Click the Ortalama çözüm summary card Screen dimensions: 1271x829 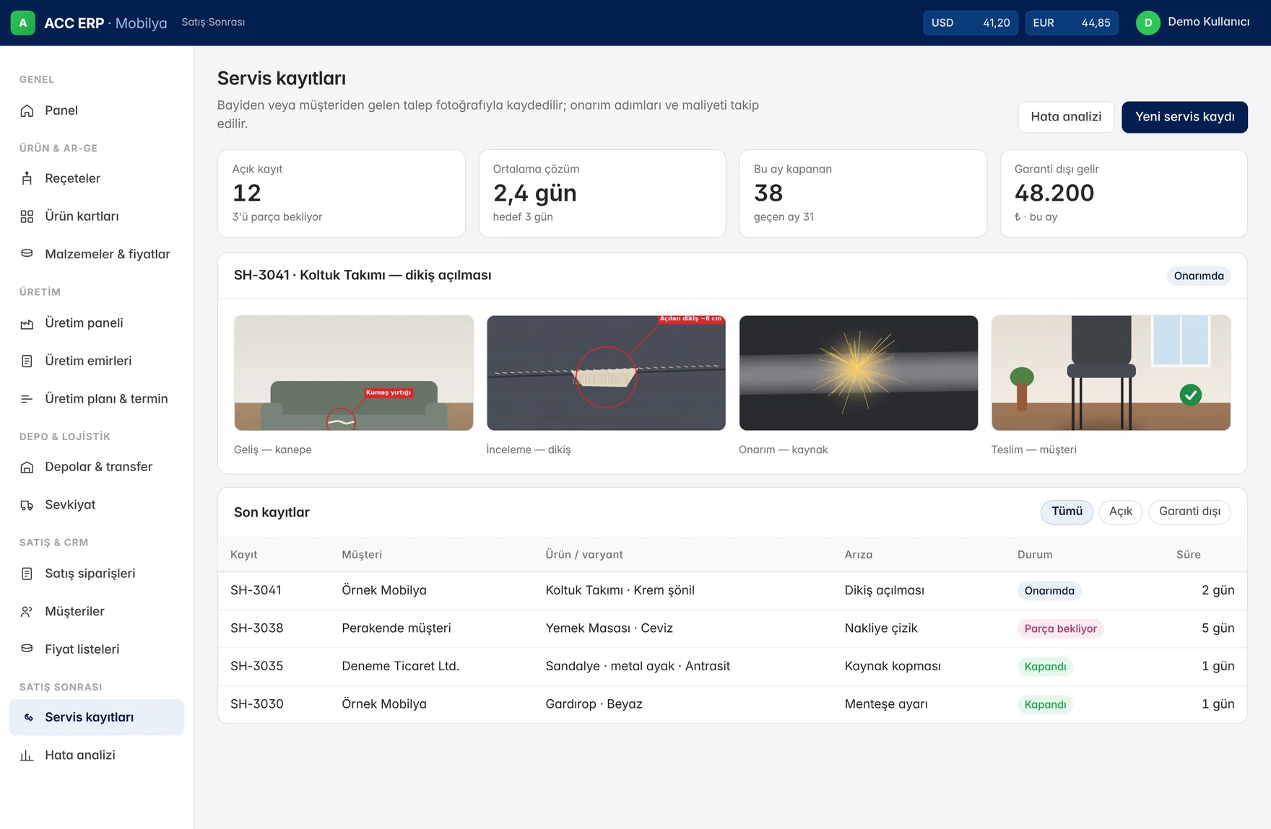(602, 193)
